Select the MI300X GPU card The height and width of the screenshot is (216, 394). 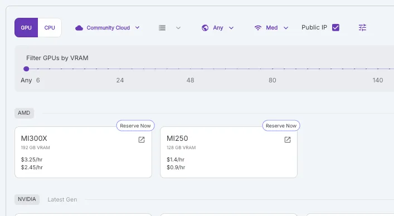(x=83, y=153)
